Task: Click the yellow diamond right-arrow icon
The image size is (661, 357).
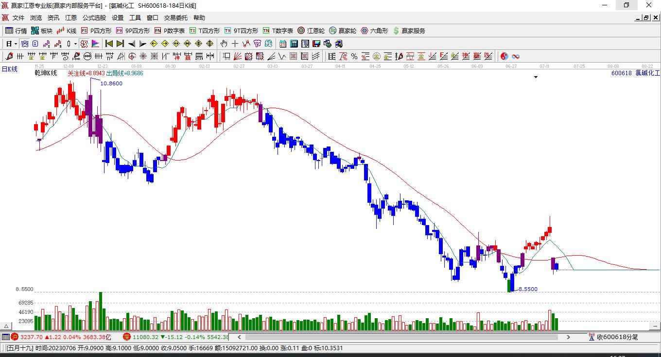Action: tap(165, 44)
